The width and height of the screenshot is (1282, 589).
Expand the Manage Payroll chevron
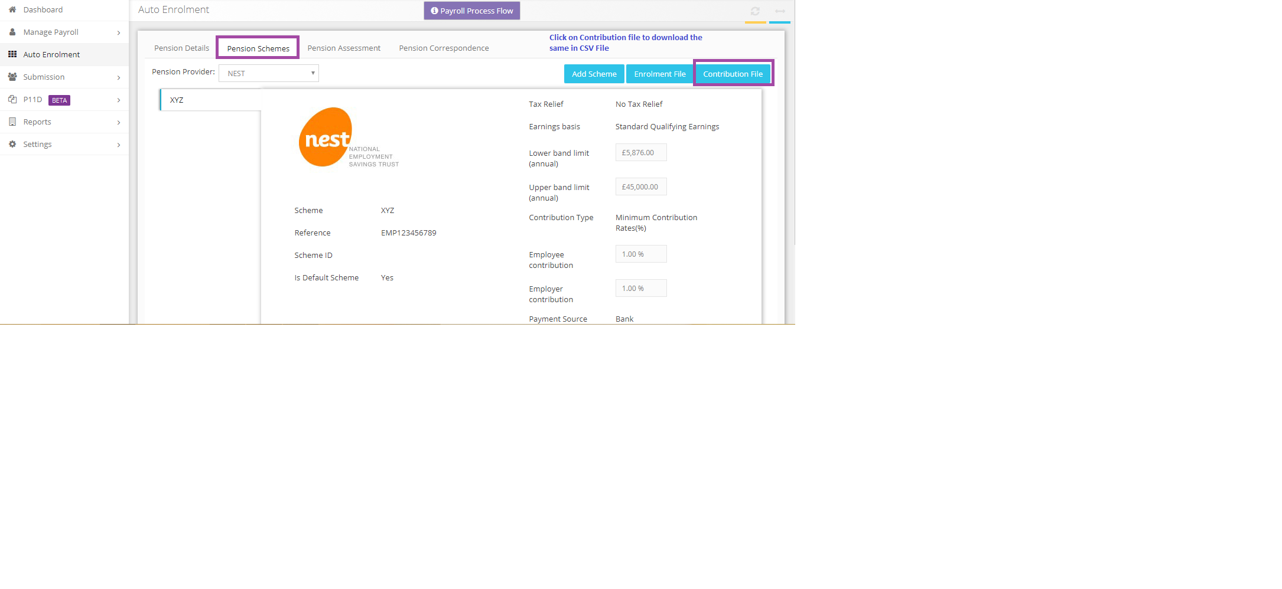(119, 32)
